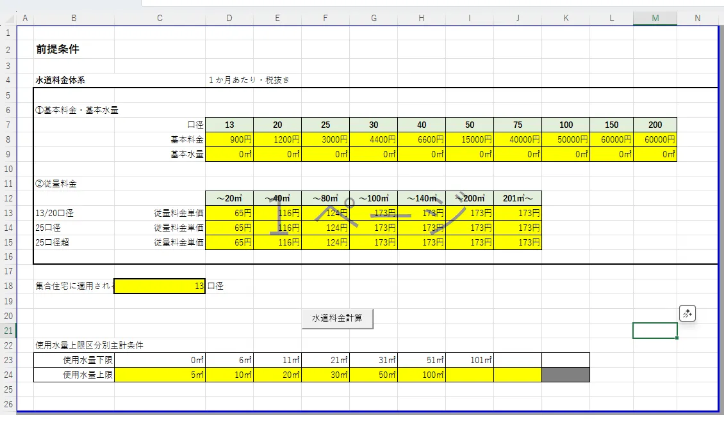724x422 pixels.
Task: Select the 5㎥ 使用水量上限 cell
Action: click(x=160, y=375)
